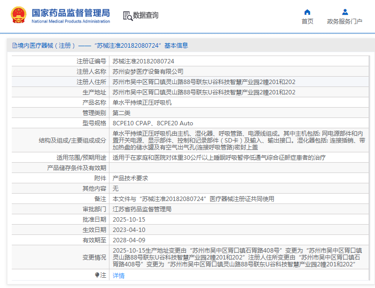Click the product name 单水平持续正压呼吸机
This screenshot has height=288, width=375.
(x=142, y=103)
